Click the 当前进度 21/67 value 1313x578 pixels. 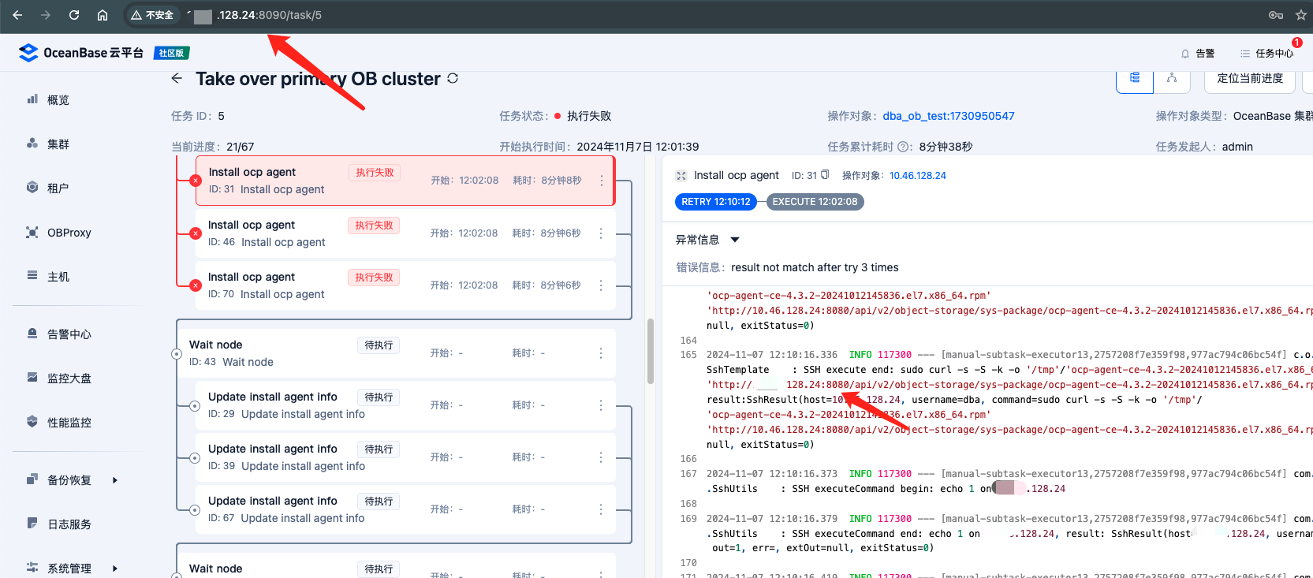click(x=240, y=147)
